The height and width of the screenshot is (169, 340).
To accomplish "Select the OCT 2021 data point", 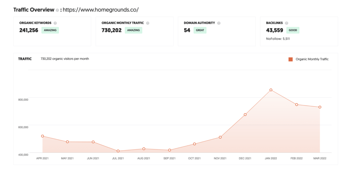I will (x=195, y=144).
